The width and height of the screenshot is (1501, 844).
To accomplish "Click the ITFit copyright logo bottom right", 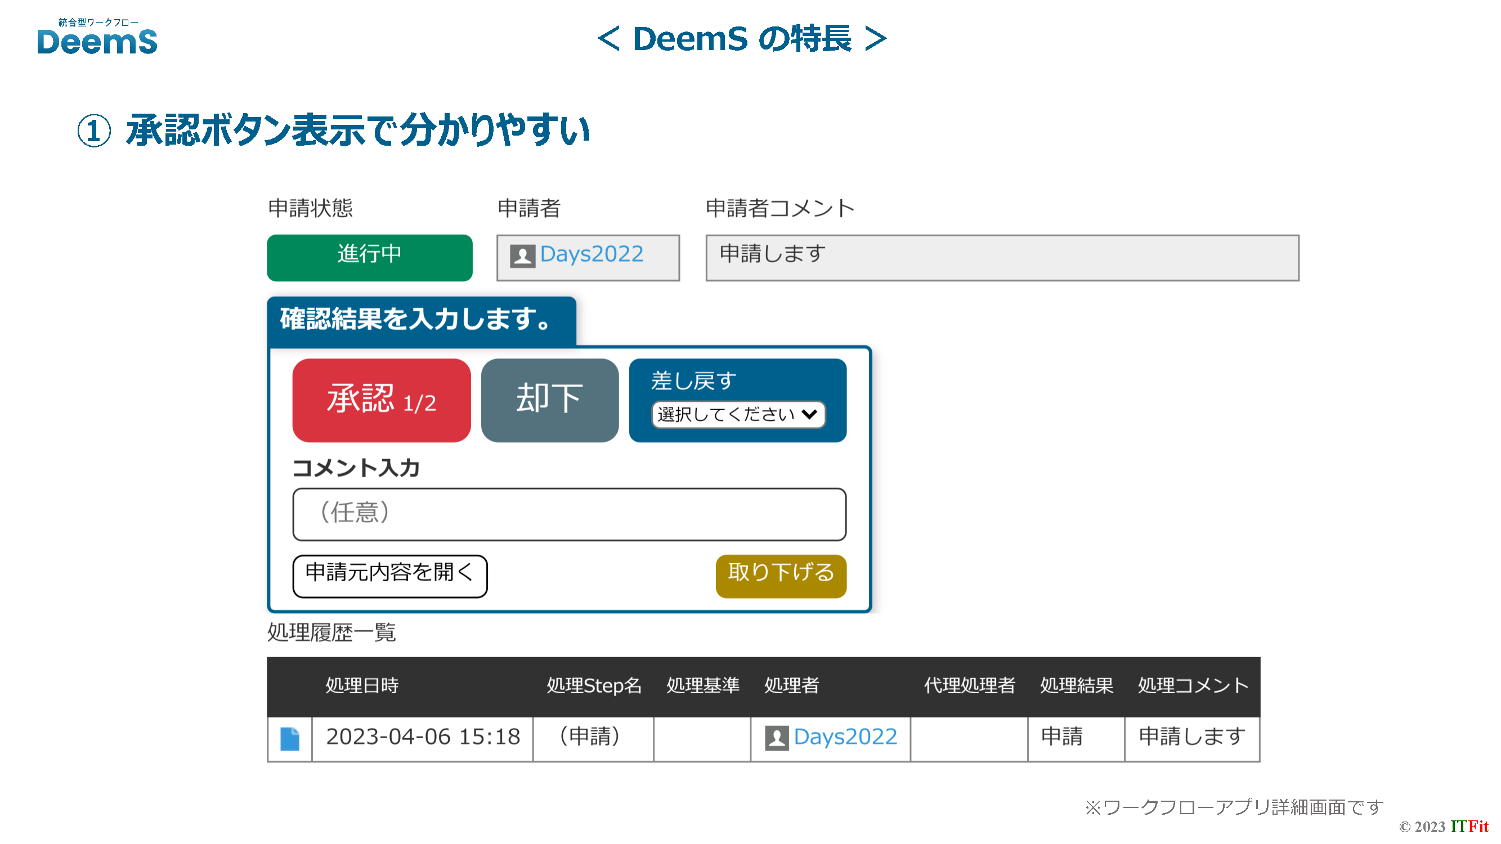I will 1468,827.
